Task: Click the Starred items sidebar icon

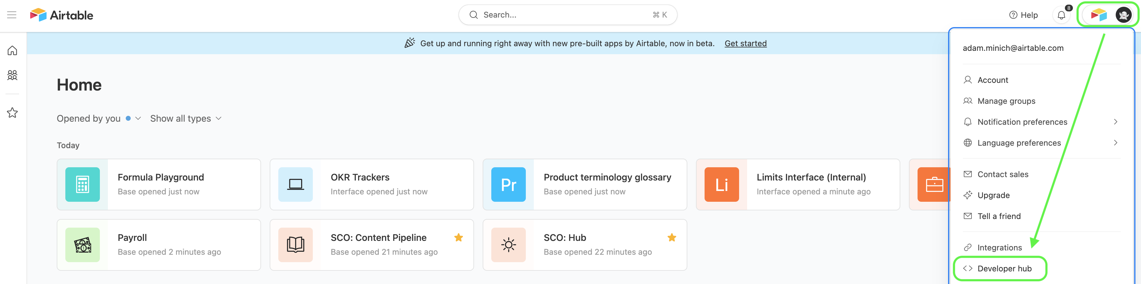Action: pyautogui.click(x=12, y=112)
